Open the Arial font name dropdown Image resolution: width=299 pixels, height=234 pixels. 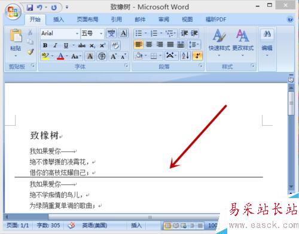point(77,34)
